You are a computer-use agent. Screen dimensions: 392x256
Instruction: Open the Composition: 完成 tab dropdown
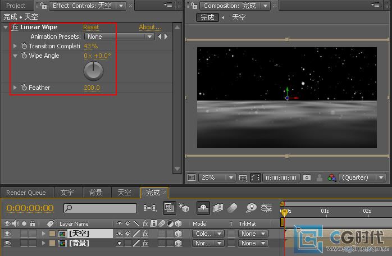265,6
